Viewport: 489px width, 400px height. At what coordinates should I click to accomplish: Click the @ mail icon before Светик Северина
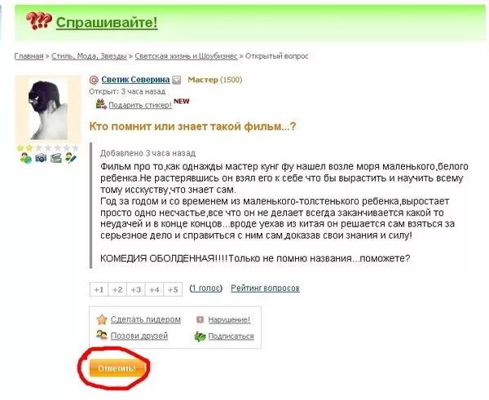[x=94, y=80]
